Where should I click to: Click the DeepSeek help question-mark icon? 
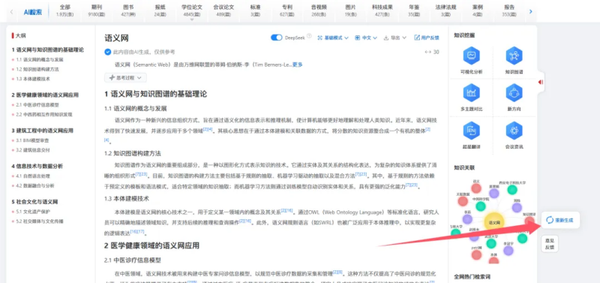(309, 36)
